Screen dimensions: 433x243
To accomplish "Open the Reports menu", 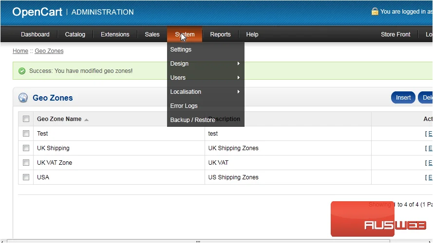I will [220, 35].
